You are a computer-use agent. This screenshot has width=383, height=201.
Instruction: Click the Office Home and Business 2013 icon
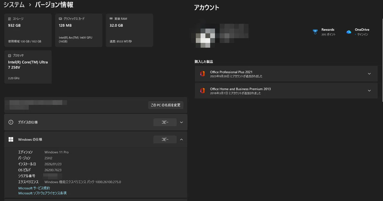(202, 91)
